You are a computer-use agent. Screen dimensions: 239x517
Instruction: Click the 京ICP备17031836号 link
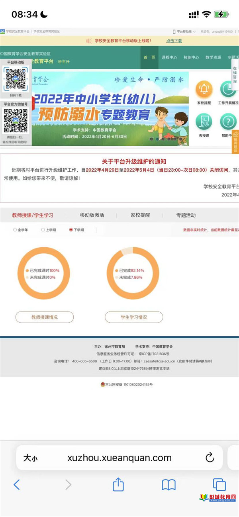tap(154, 354)
